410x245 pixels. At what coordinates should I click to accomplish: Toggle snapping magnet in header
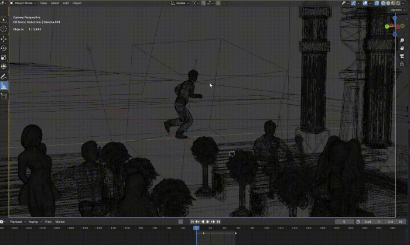[x=203, y=3]
